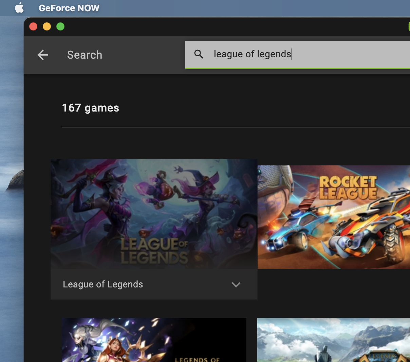Open the GeForce NOW menu
Screen dimensions: 410x362
tap(69, 8)
